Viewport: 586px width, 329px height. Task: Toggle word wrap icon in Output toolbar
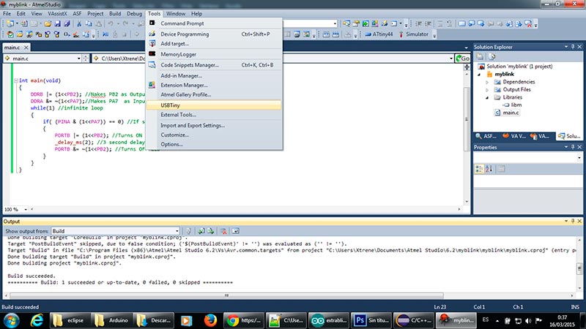pyautogui.click(x=235, y=231)
